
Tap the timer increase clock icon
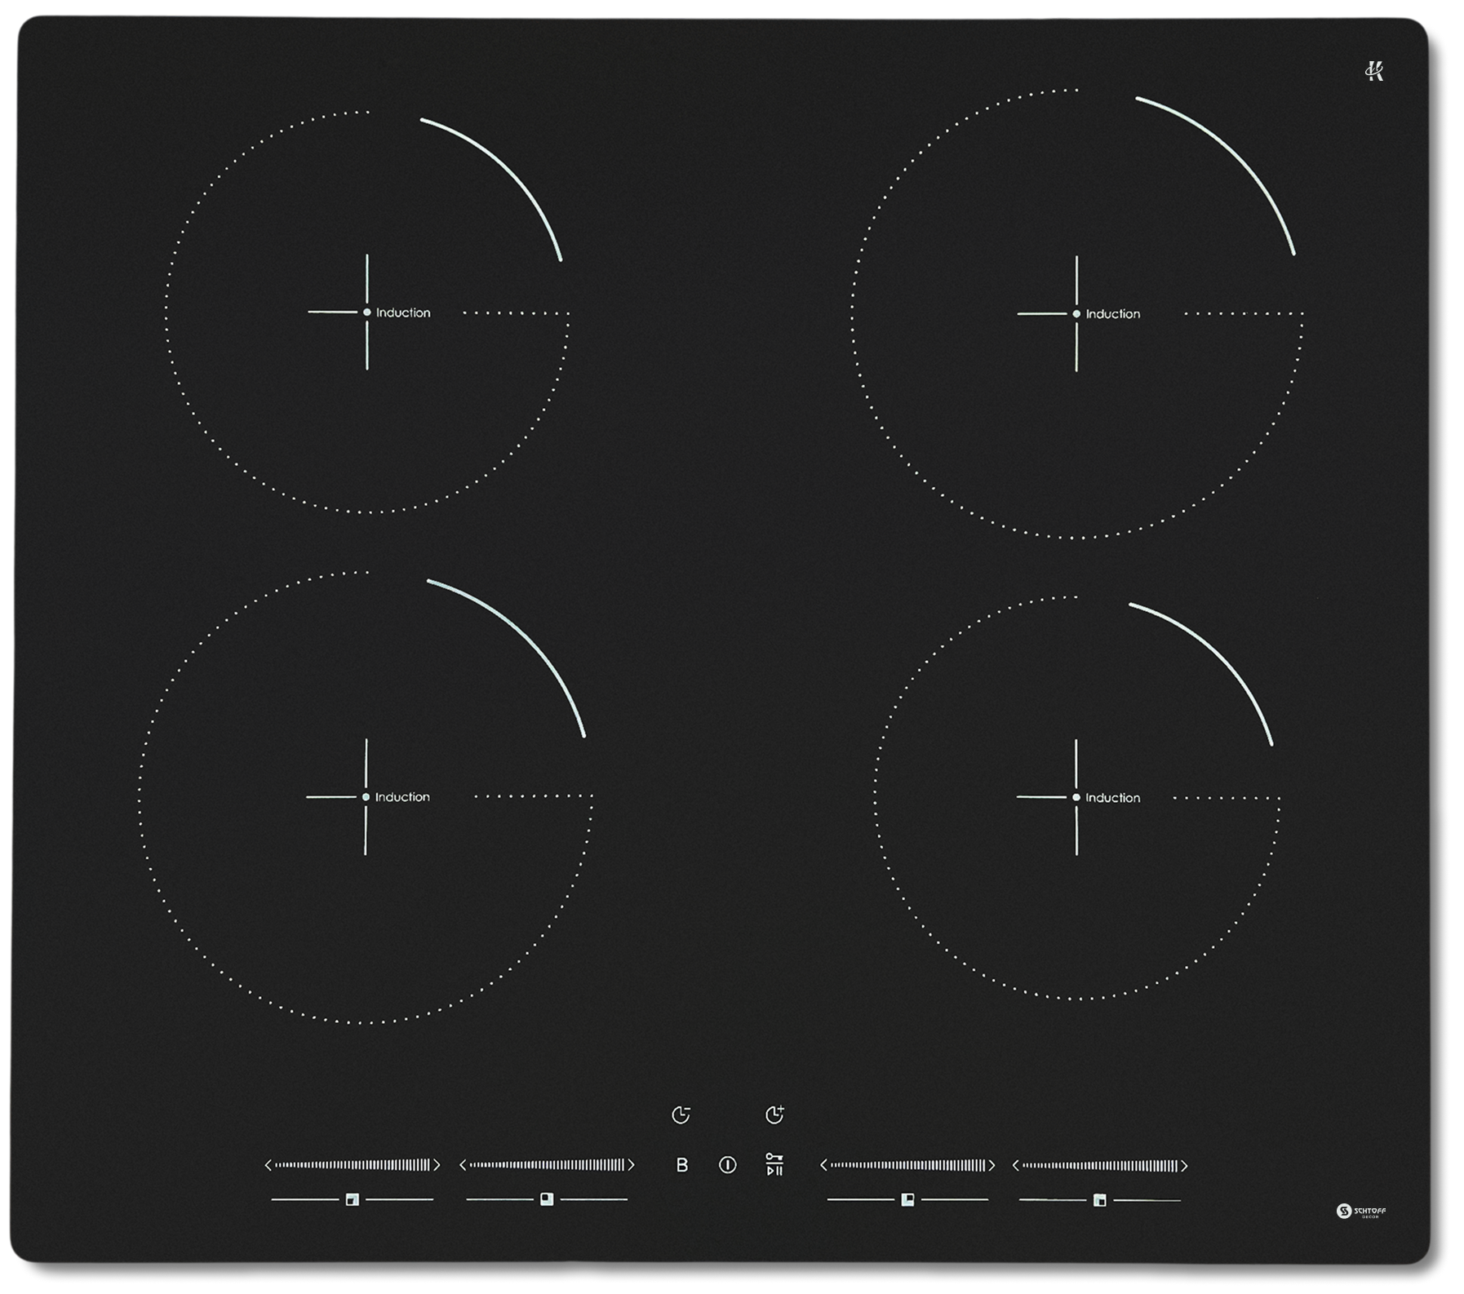coord(774,1115)
